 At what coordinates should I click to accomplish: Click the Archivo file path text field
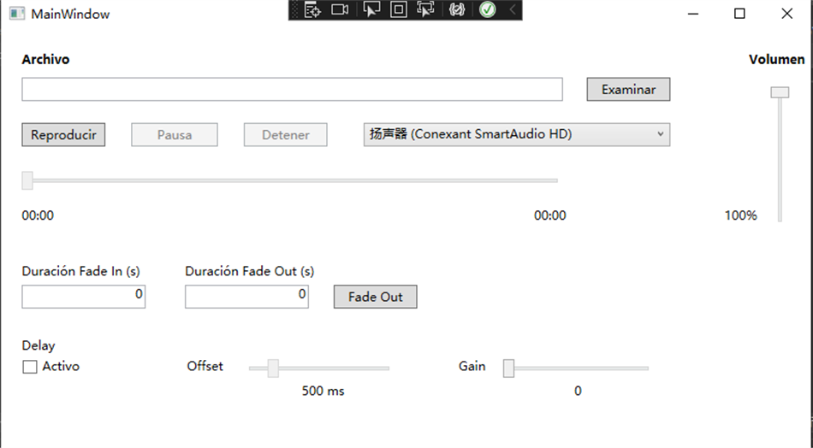292,89
